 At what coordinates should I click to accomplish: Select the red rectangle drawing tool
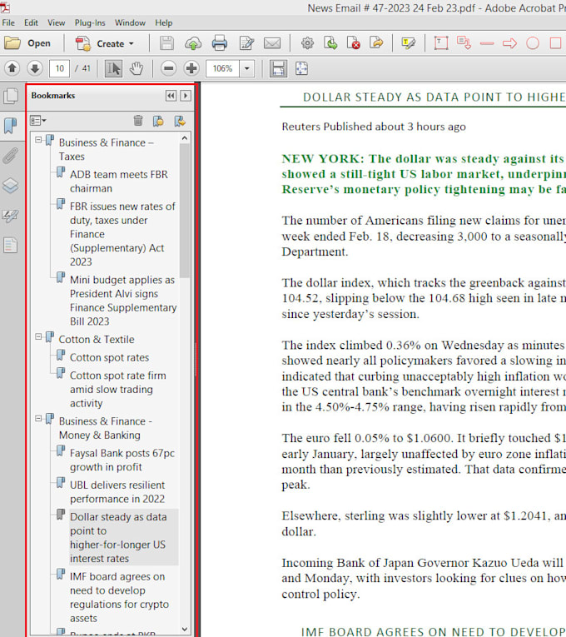pos(555,43)
